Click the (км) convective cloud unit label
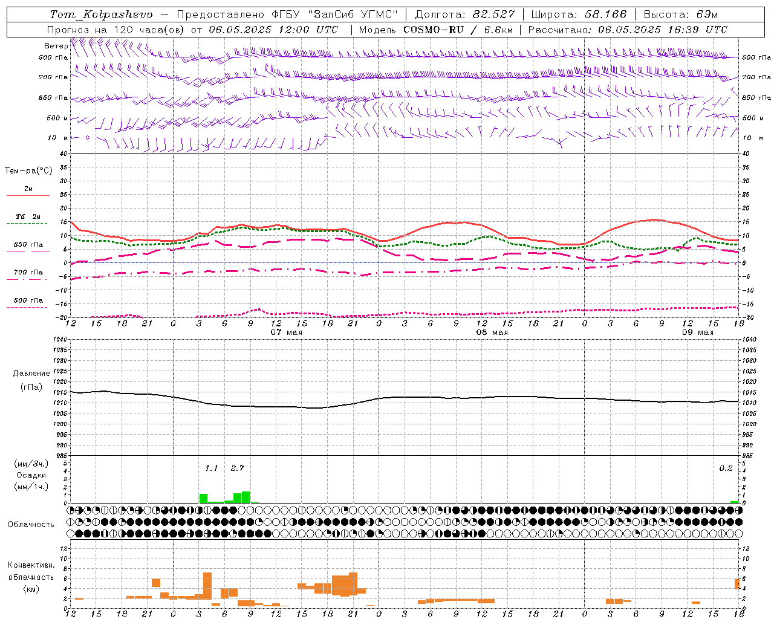774x619 pixels. (x=31, y=589)
